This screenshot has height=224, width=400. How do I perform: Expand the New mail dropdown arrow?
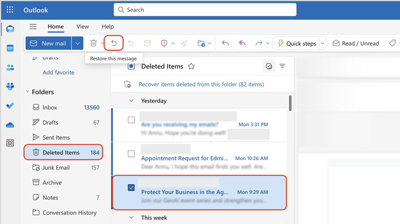(77, 43)
